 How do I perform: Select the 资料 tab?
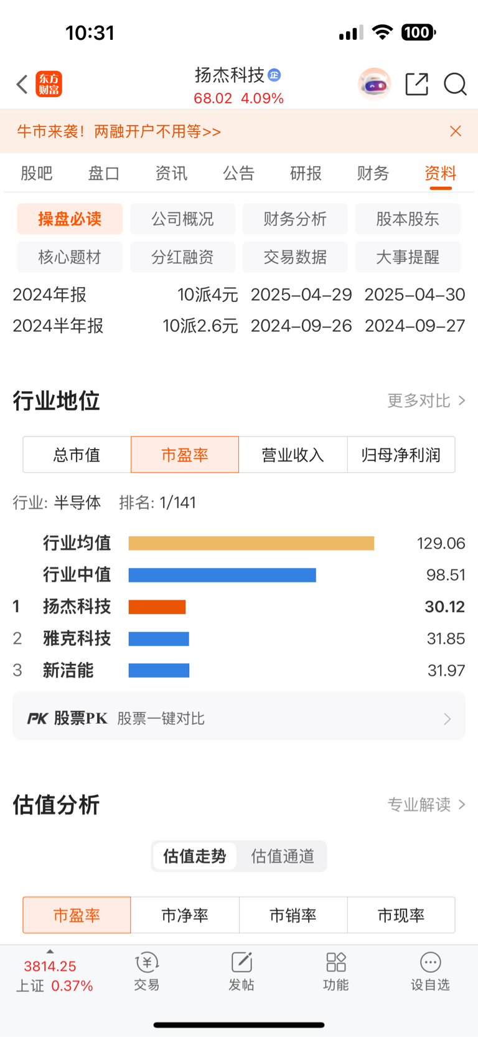click(441, 173)
